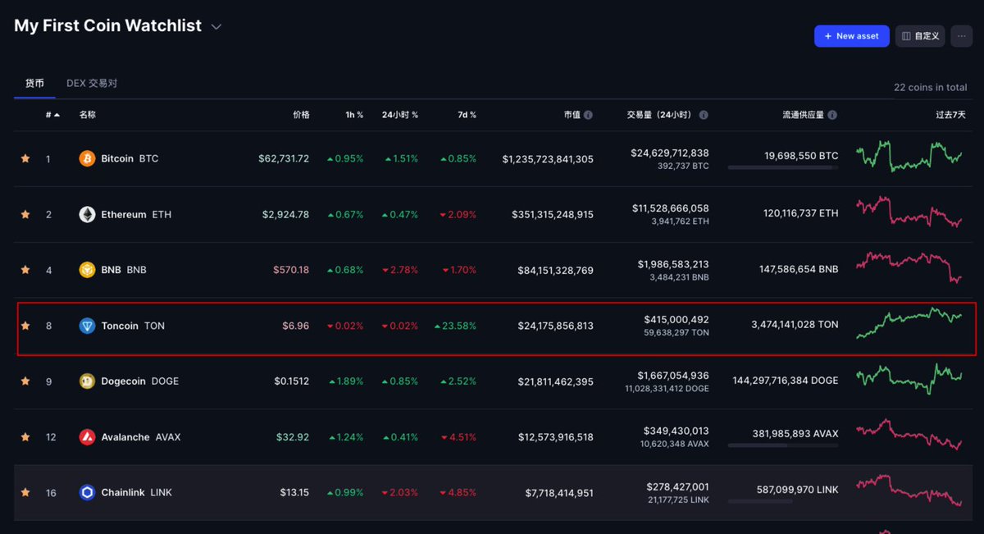Click BNB market cap $84,151,328,769
The width and height of the screenshot is (984, 534).
click(556, 270)
